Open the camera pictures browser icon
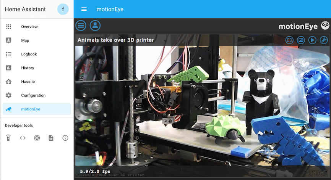The width and height of the screenshot is (331, 180). tap(301, 40)
